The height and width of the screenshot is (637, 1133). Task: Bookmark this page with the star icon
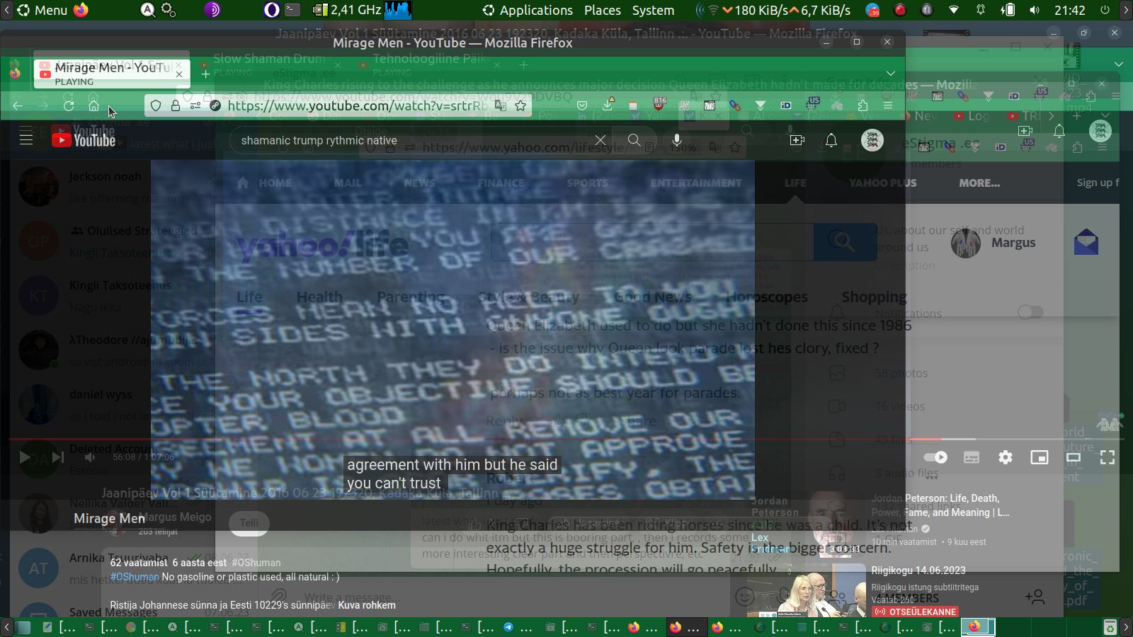tap(520, 105)
